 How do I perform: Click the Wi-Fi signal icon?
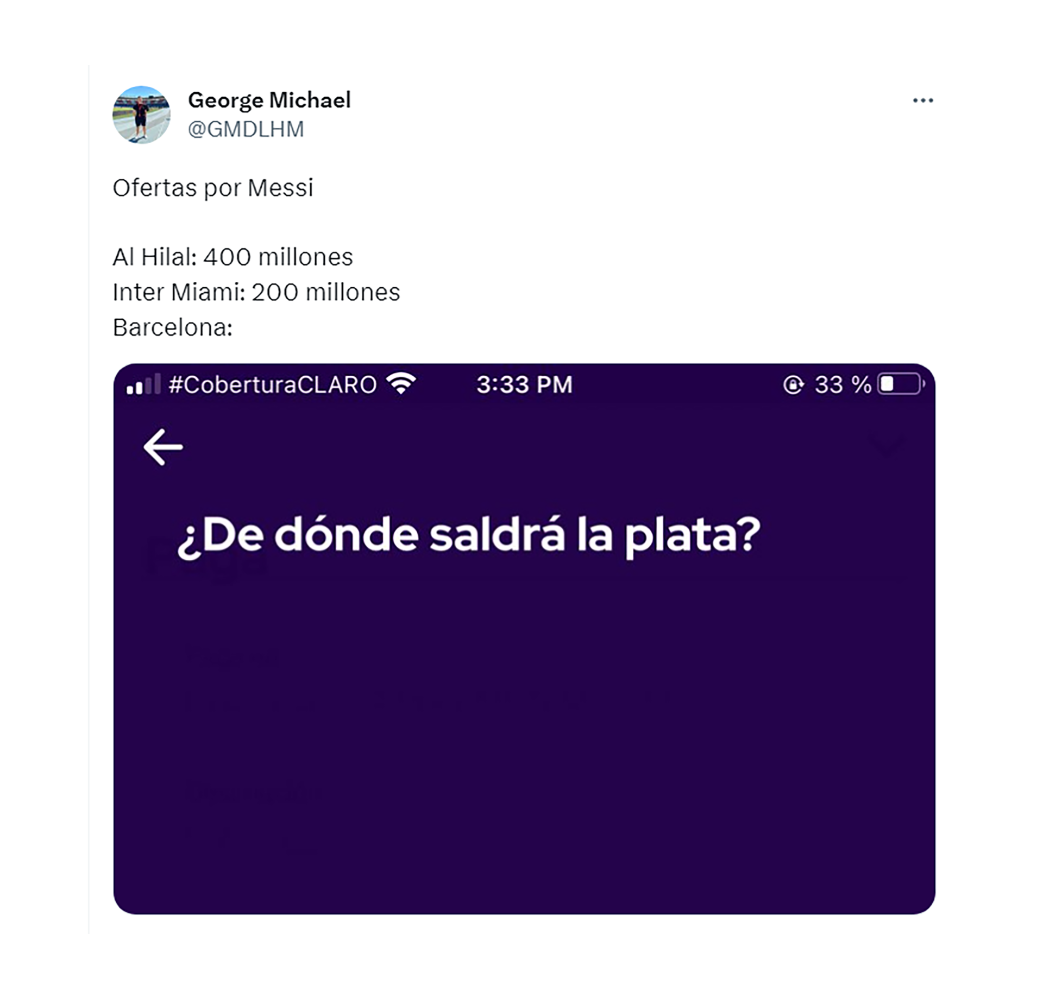401,384
